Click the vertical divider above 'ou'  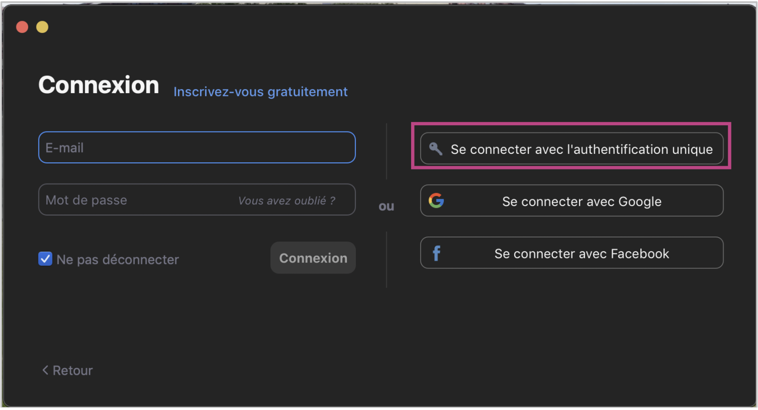tap(387, 151)
